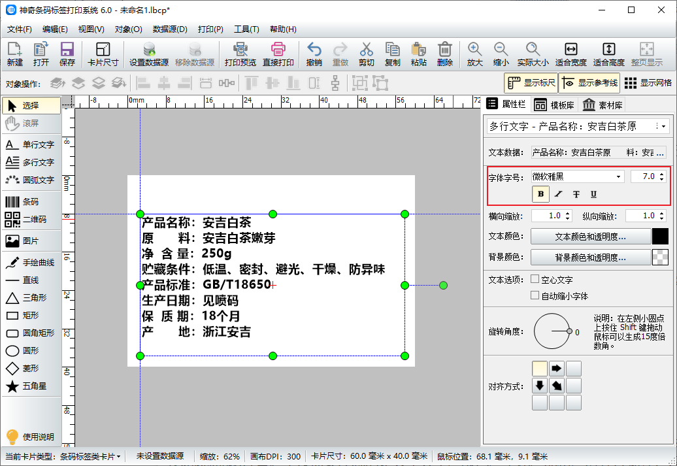The width and height of the screenshot is (677, 466).
Task: Open a file with the 打开 icon
Action: [x=41, y=54]
